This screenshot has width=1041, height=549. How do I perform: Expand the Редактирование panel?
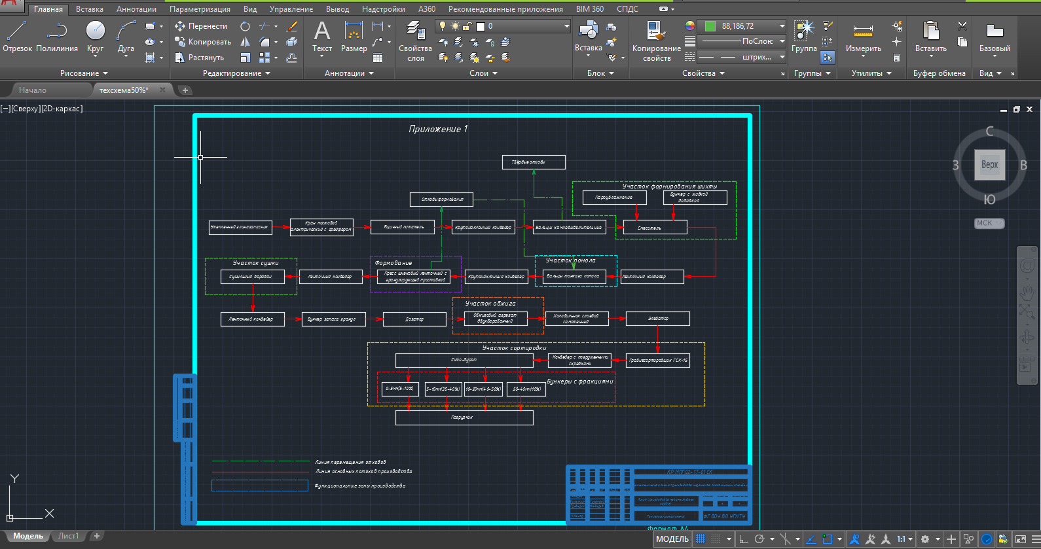pos(236,73)
